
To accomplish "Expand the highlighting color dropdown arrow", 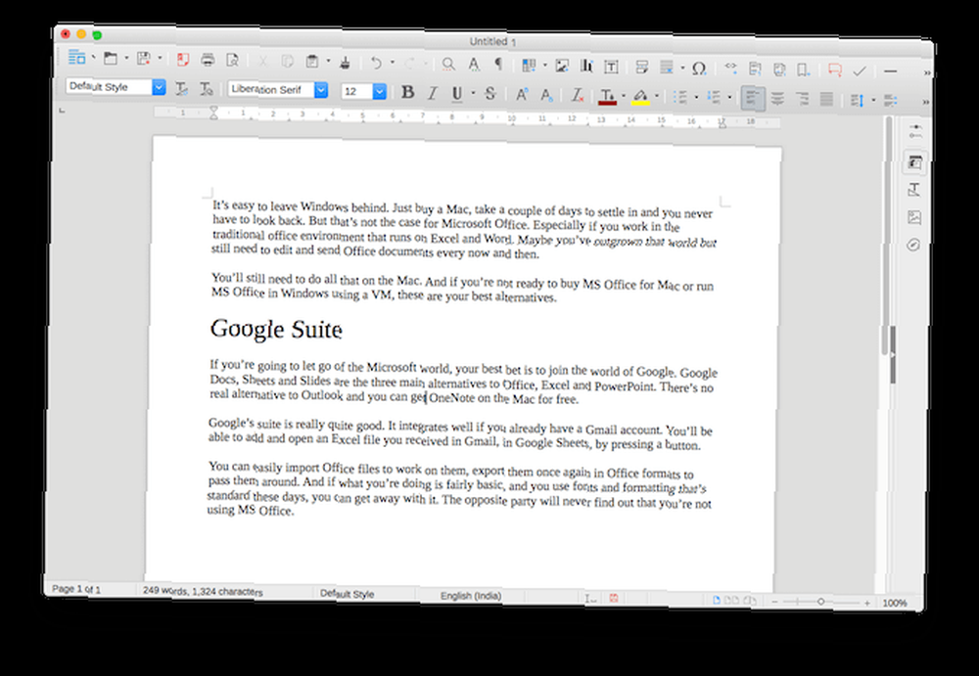I will (657, 97).
